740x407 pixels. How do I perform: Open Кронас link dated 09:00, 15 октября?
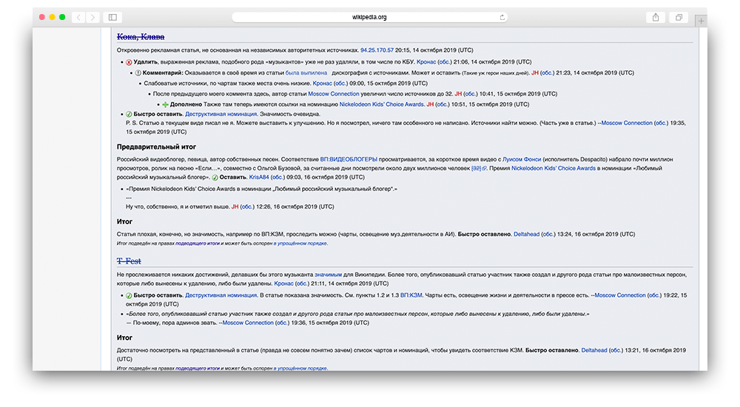pos(323,83)
